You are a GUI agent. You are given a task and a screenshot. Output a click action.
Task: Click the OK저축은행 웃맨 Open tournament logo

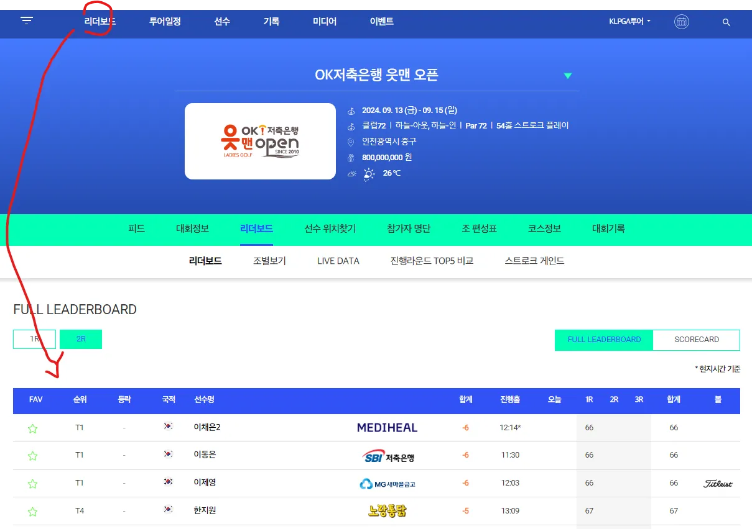(260, 141)
